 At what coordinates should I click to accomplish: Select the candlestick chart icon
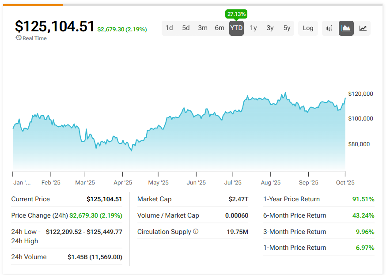[329, 28]
